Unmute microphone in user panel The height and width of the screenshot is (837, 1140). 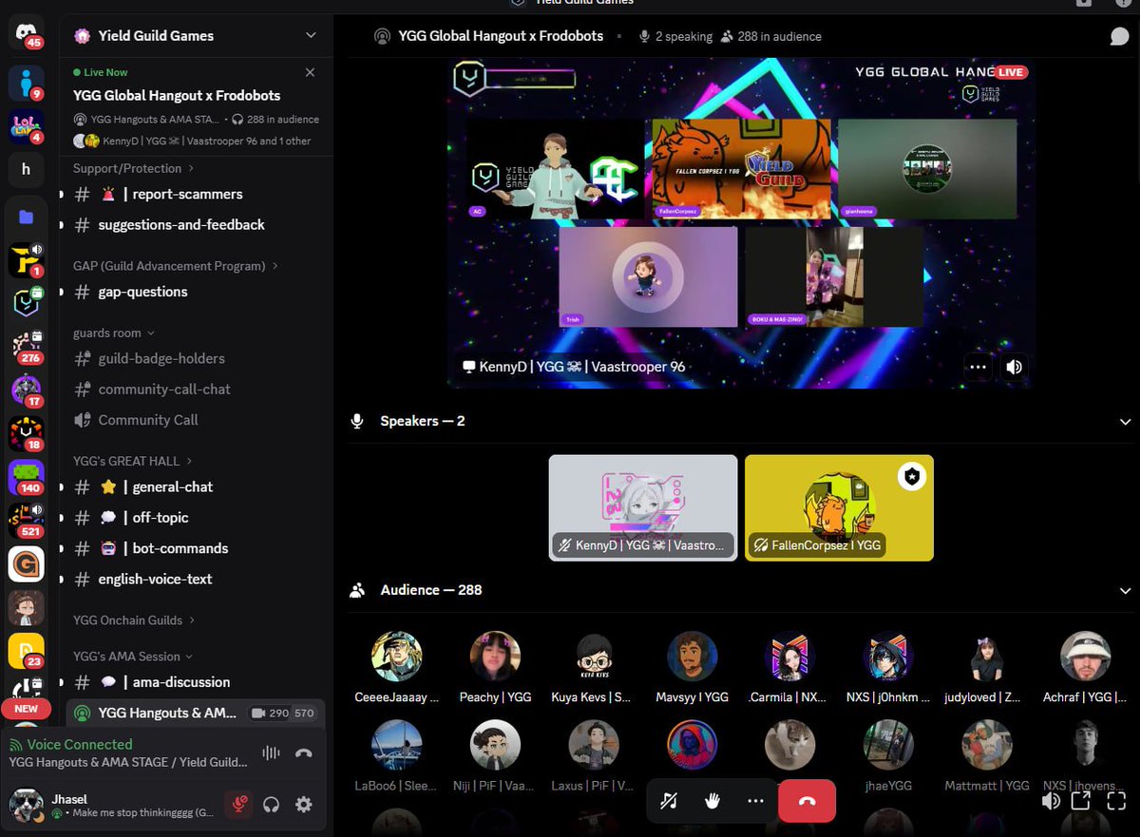[x=238, y=805]
